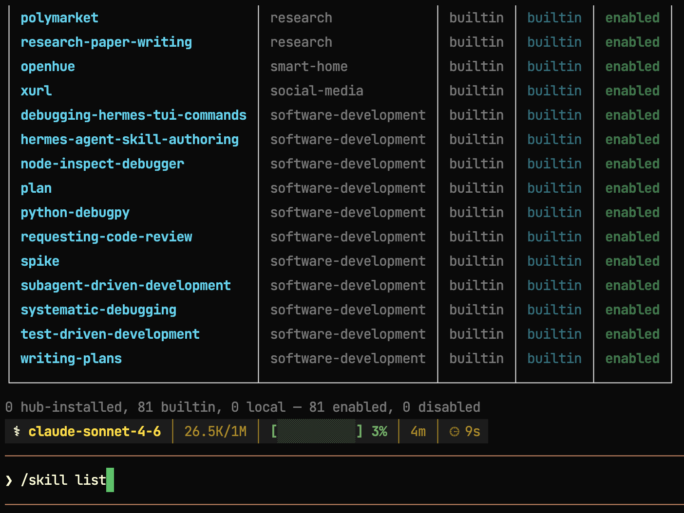This screenshot has height=513, width=684.
Task: Click the blue builtin cell for polymarket
Action: (554, 18)
